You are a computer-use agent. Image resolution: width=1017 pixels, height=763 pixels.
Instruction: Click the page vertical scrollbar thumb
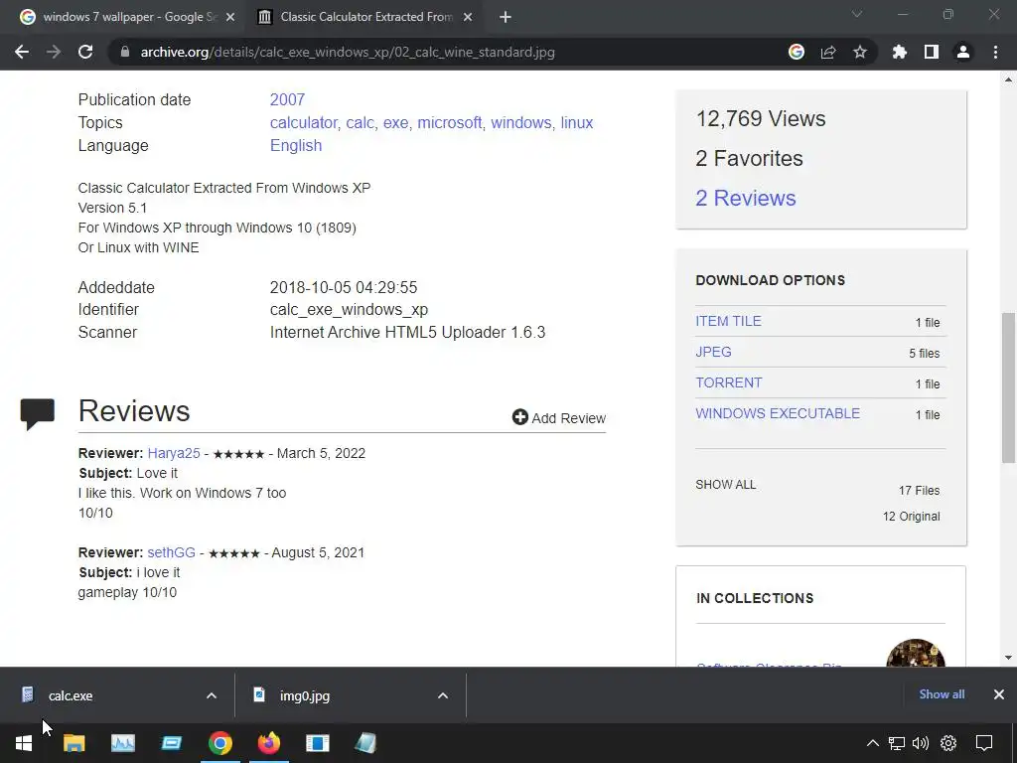point(1008,388)
